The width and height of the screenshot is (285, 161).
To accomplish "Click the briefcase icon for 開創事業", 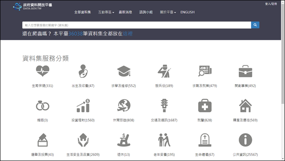I will click(246, 71).
